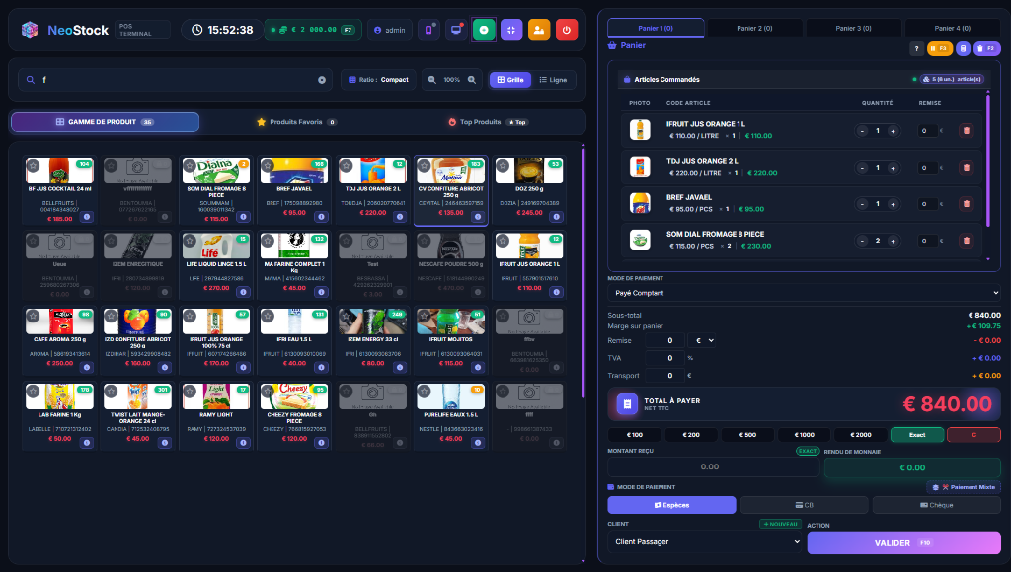Decrease quantity of TDJ JUS ORANGE 2 L
1011x572 pixels.
862,168
